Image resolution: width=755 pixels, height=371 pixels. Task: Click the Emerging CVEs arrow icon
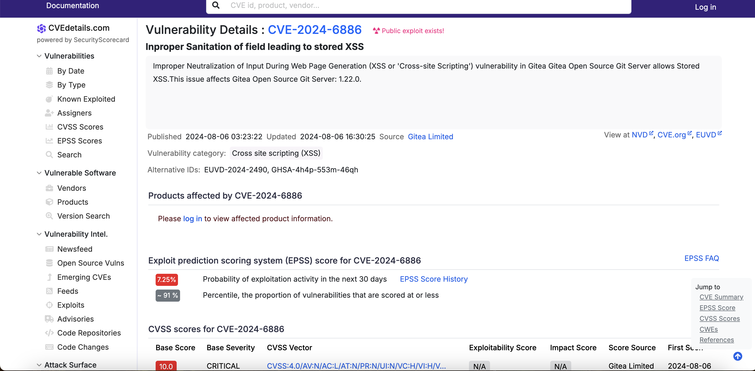click(x=49, y=277)
